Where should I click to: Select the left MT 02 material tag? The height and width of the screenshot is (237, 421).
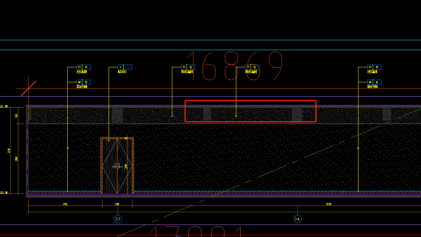[x=83, y=82]
